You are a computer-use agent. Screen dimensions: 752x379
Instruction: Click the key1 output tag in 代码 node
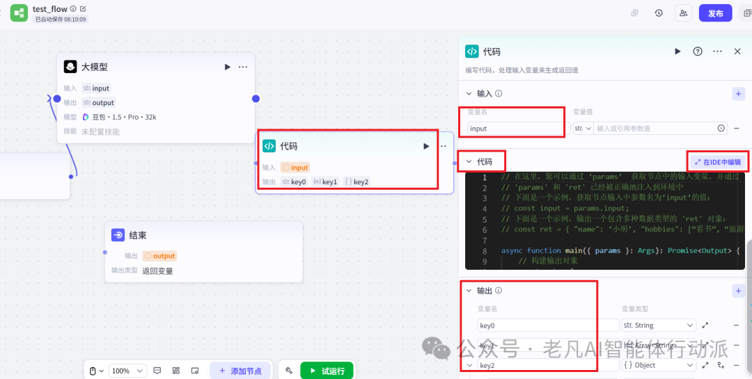click(x=326, y=182)
